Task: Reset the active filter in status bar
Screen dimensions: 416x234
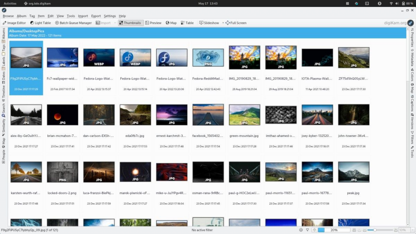Action: coord(301,230)
